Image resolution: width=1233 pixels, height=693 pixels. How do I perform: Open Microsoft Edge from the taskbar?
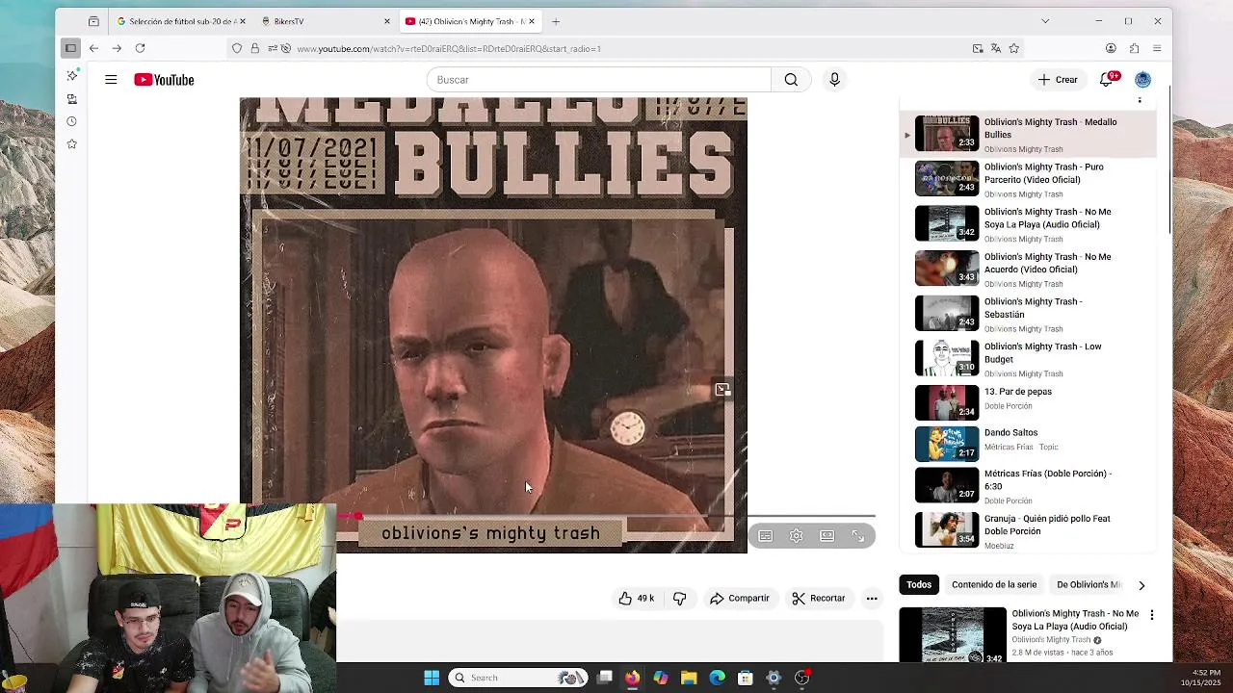coord(717,678)
